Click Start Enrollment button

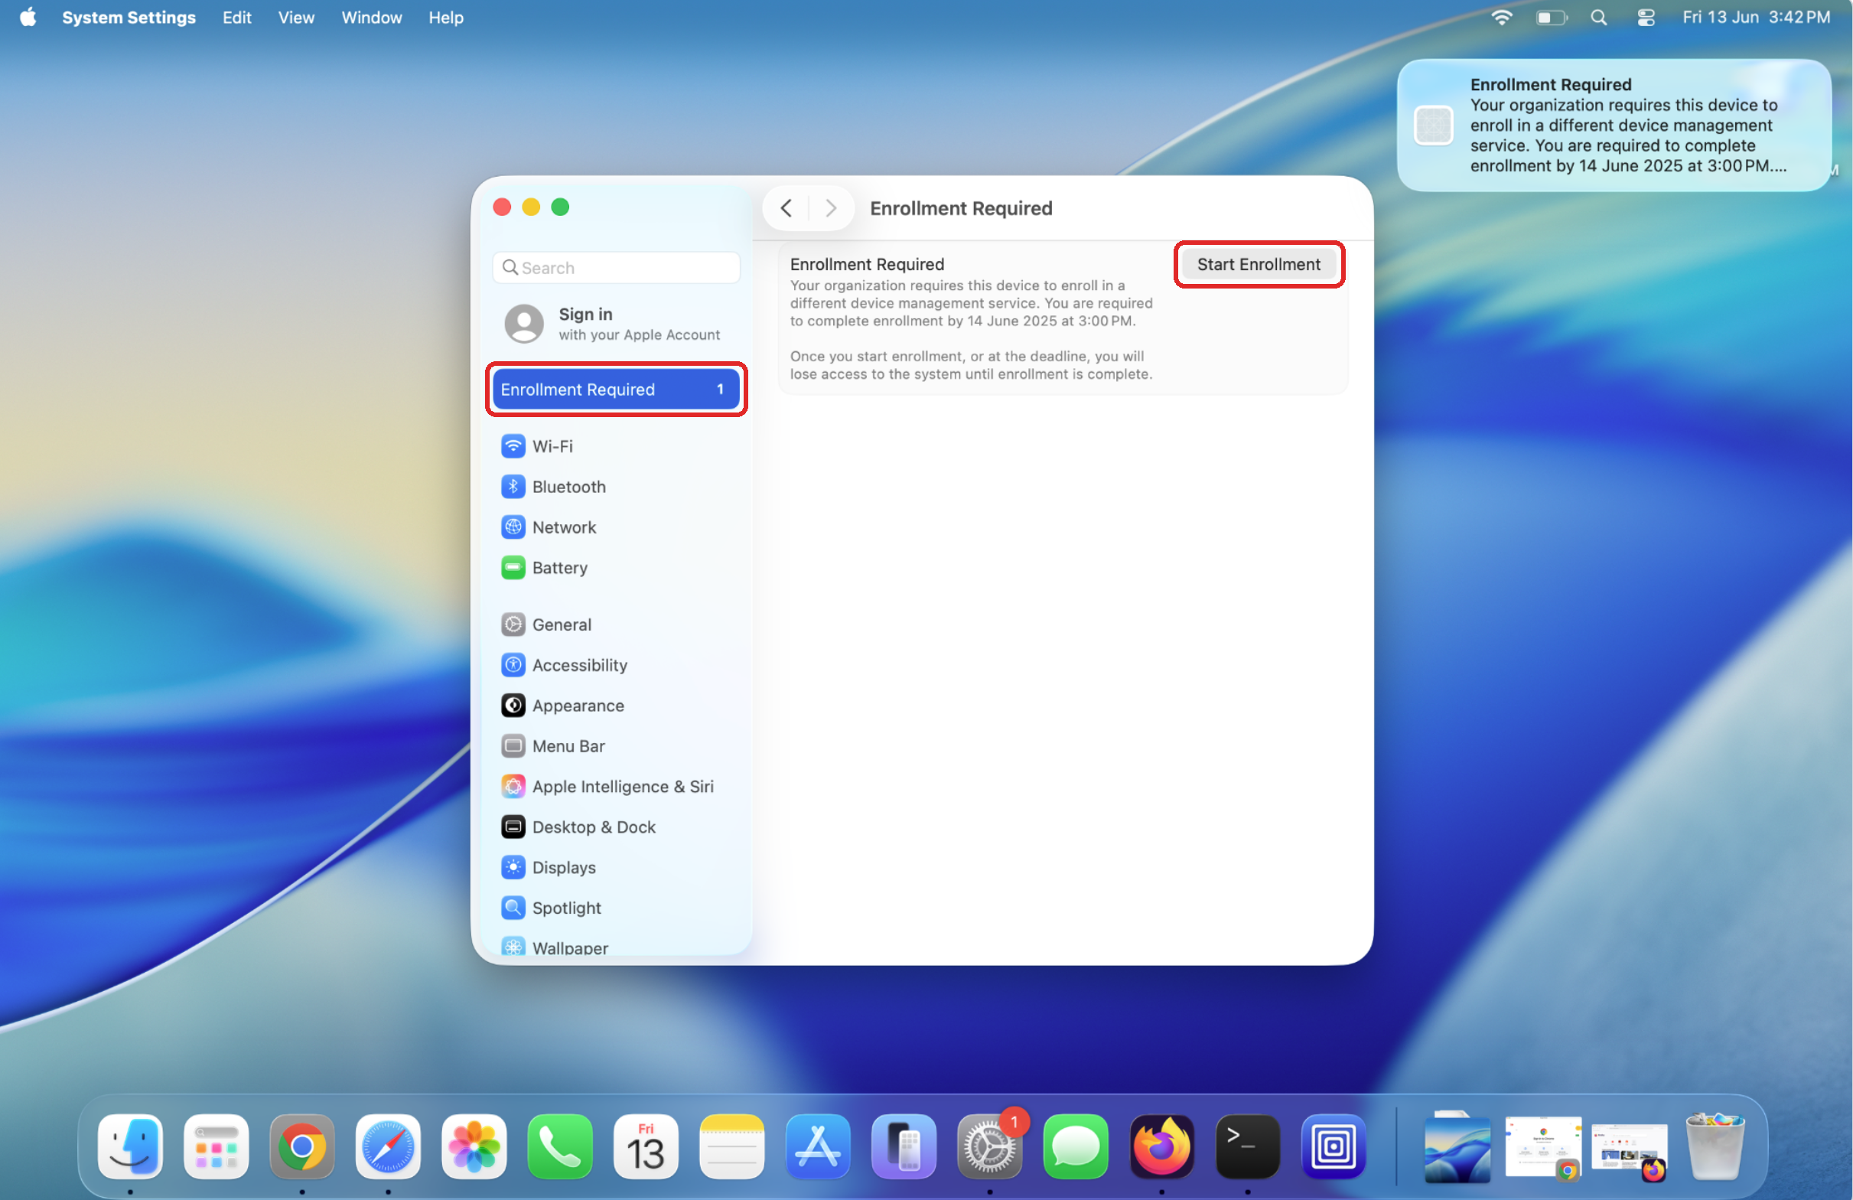point(1259,265)
